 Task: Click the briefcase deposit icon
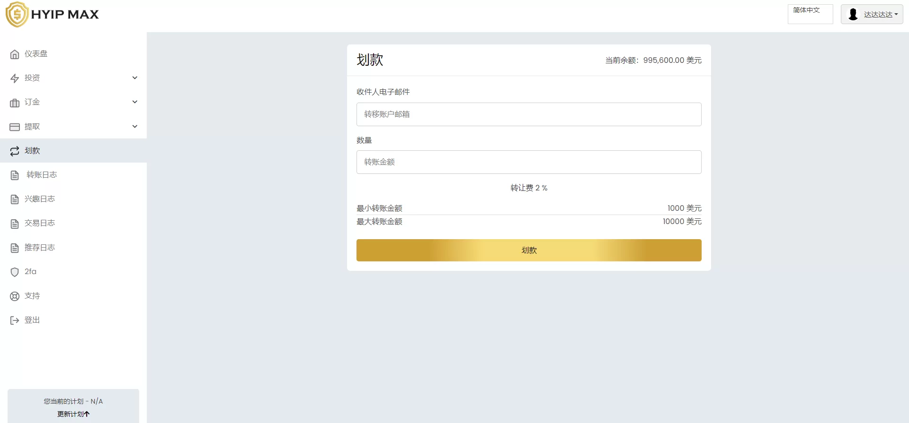[15, 103]
